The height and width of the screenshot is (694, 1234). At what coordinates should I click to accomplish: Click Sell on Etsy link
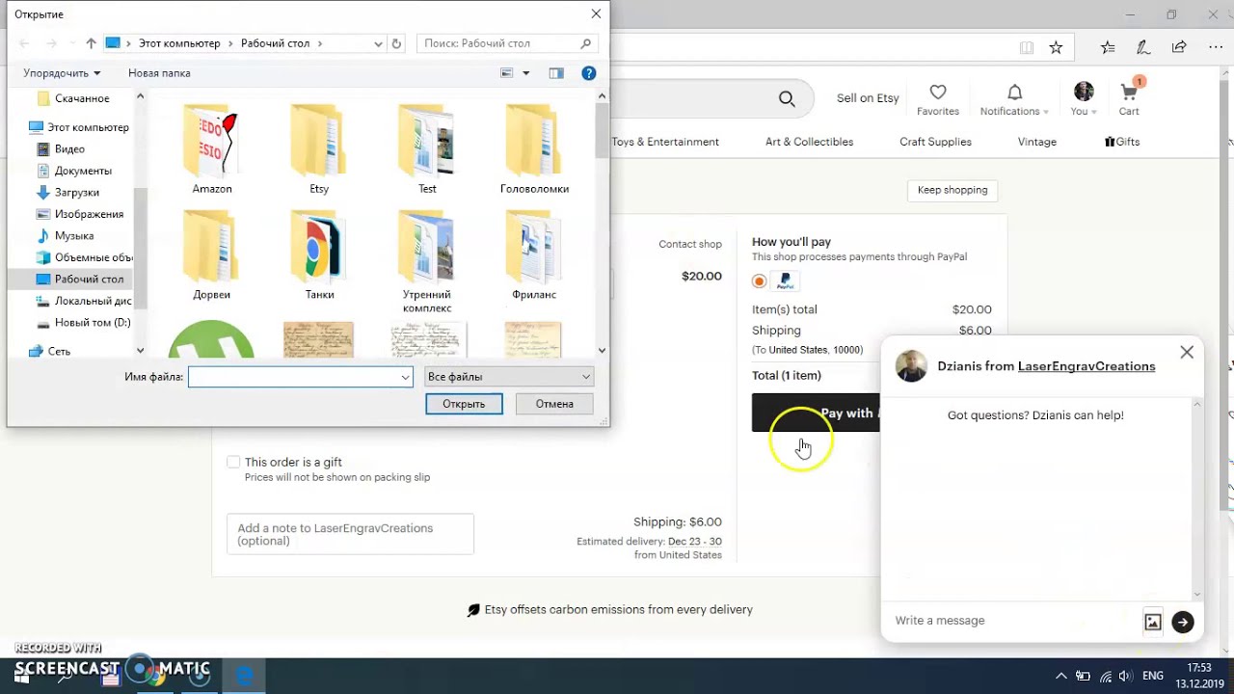868,98
